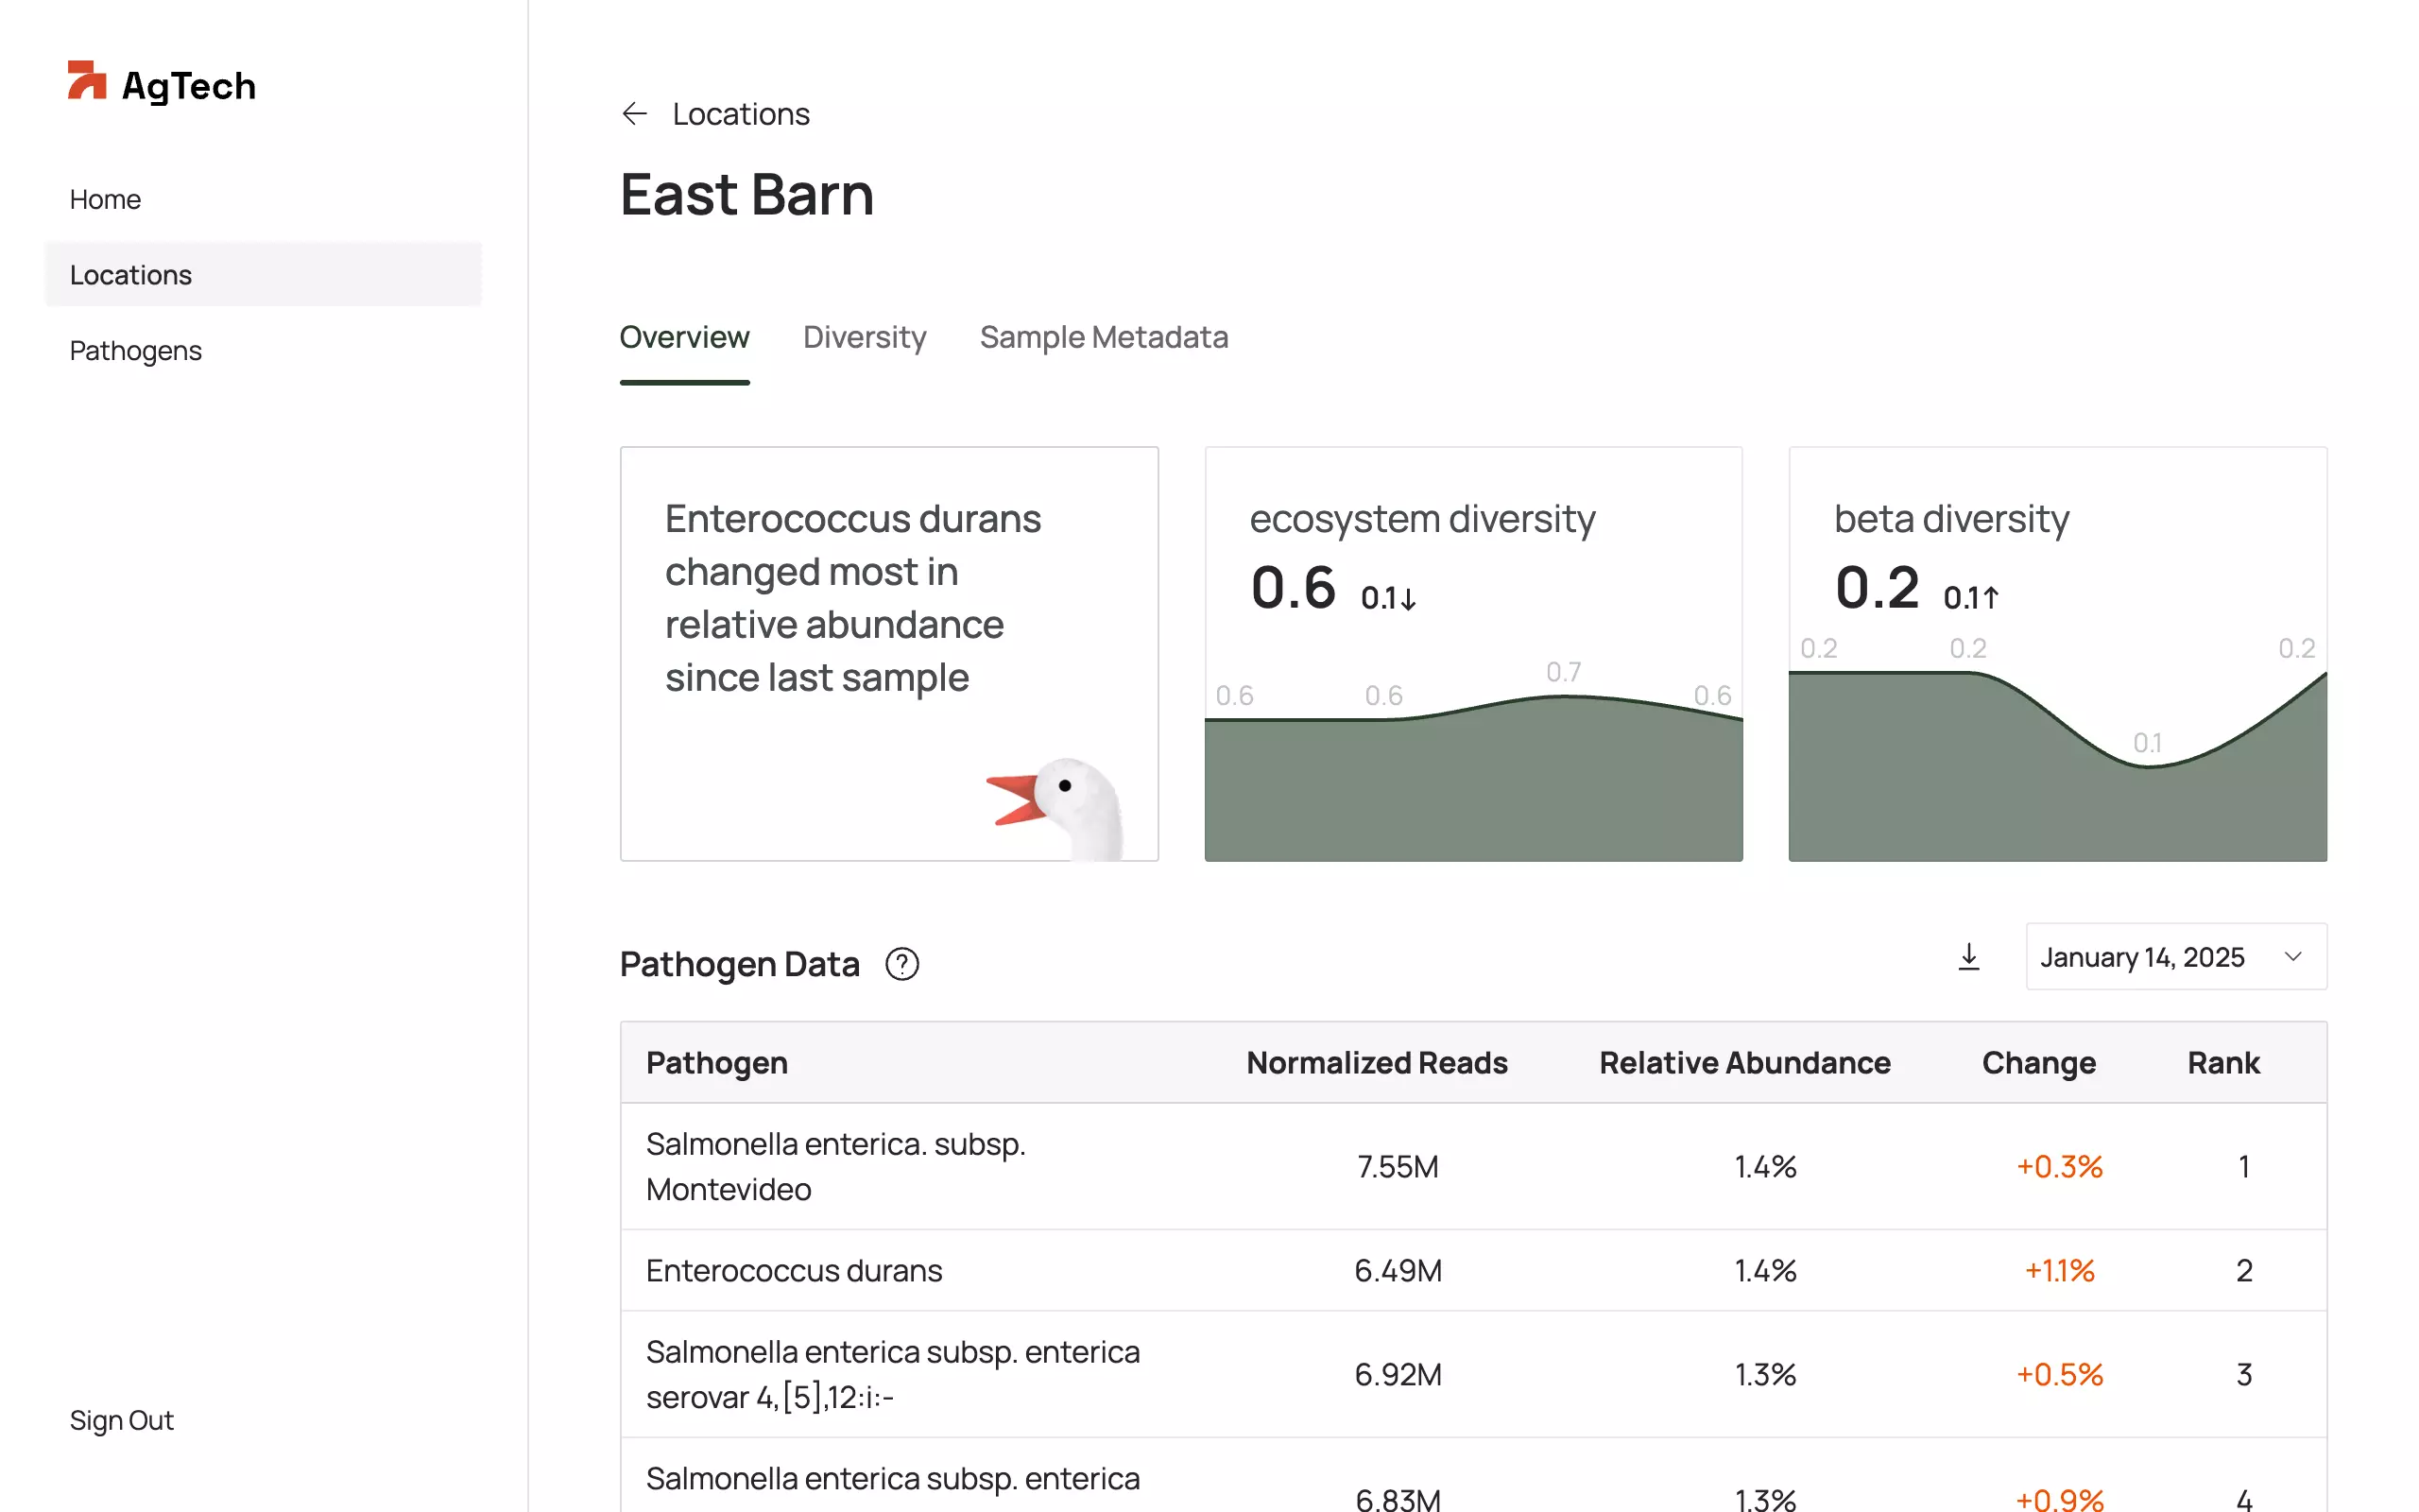Screen dimensions: 2419x1512
Task: Download pathogen data with the arrow icon
Action: tap(1968, 957)
